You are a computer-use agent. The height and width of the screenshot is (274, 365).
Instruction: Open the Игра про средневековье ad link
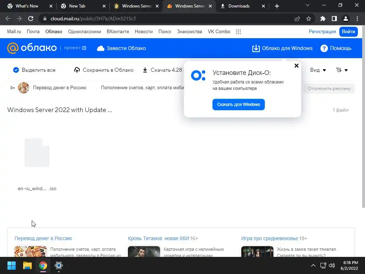(269, 238)
